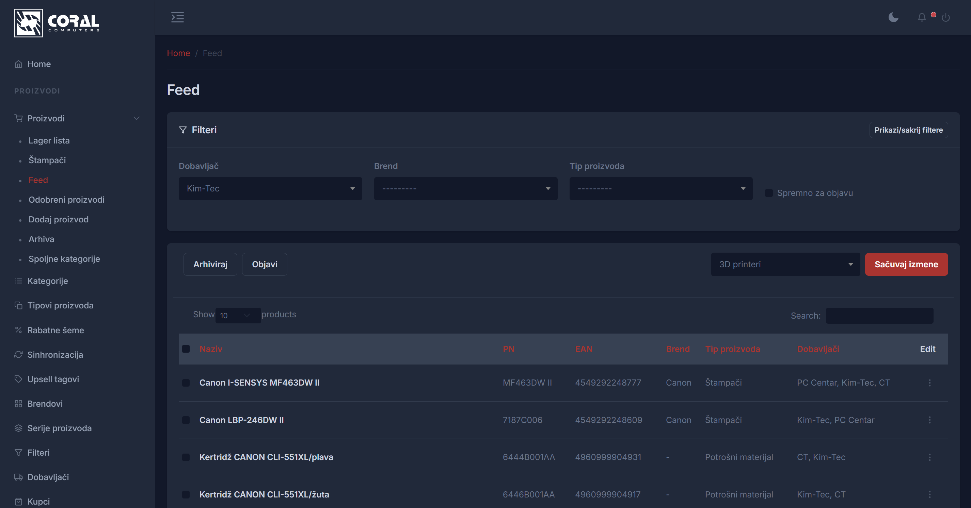Image resolution: width=971 pixels, height=508 pixels.
Task: Toggle the select-all checkbox in table header
Action: pyautogui.click(x=186, y=349)
